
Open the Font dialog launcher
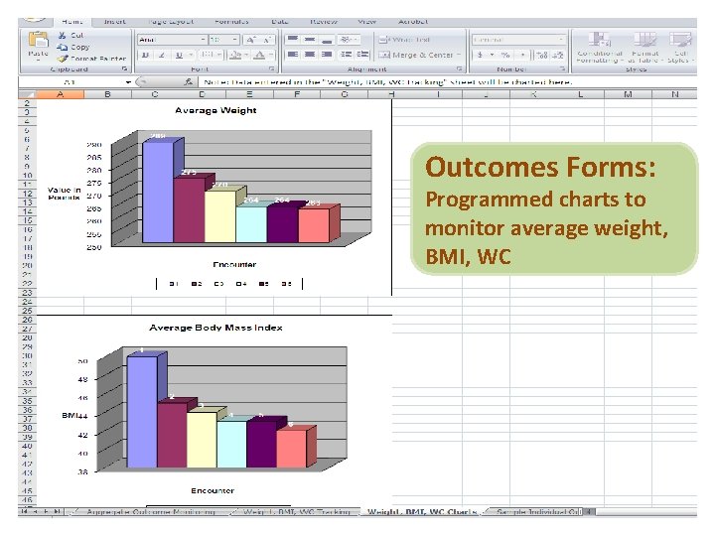click(271, 68)
